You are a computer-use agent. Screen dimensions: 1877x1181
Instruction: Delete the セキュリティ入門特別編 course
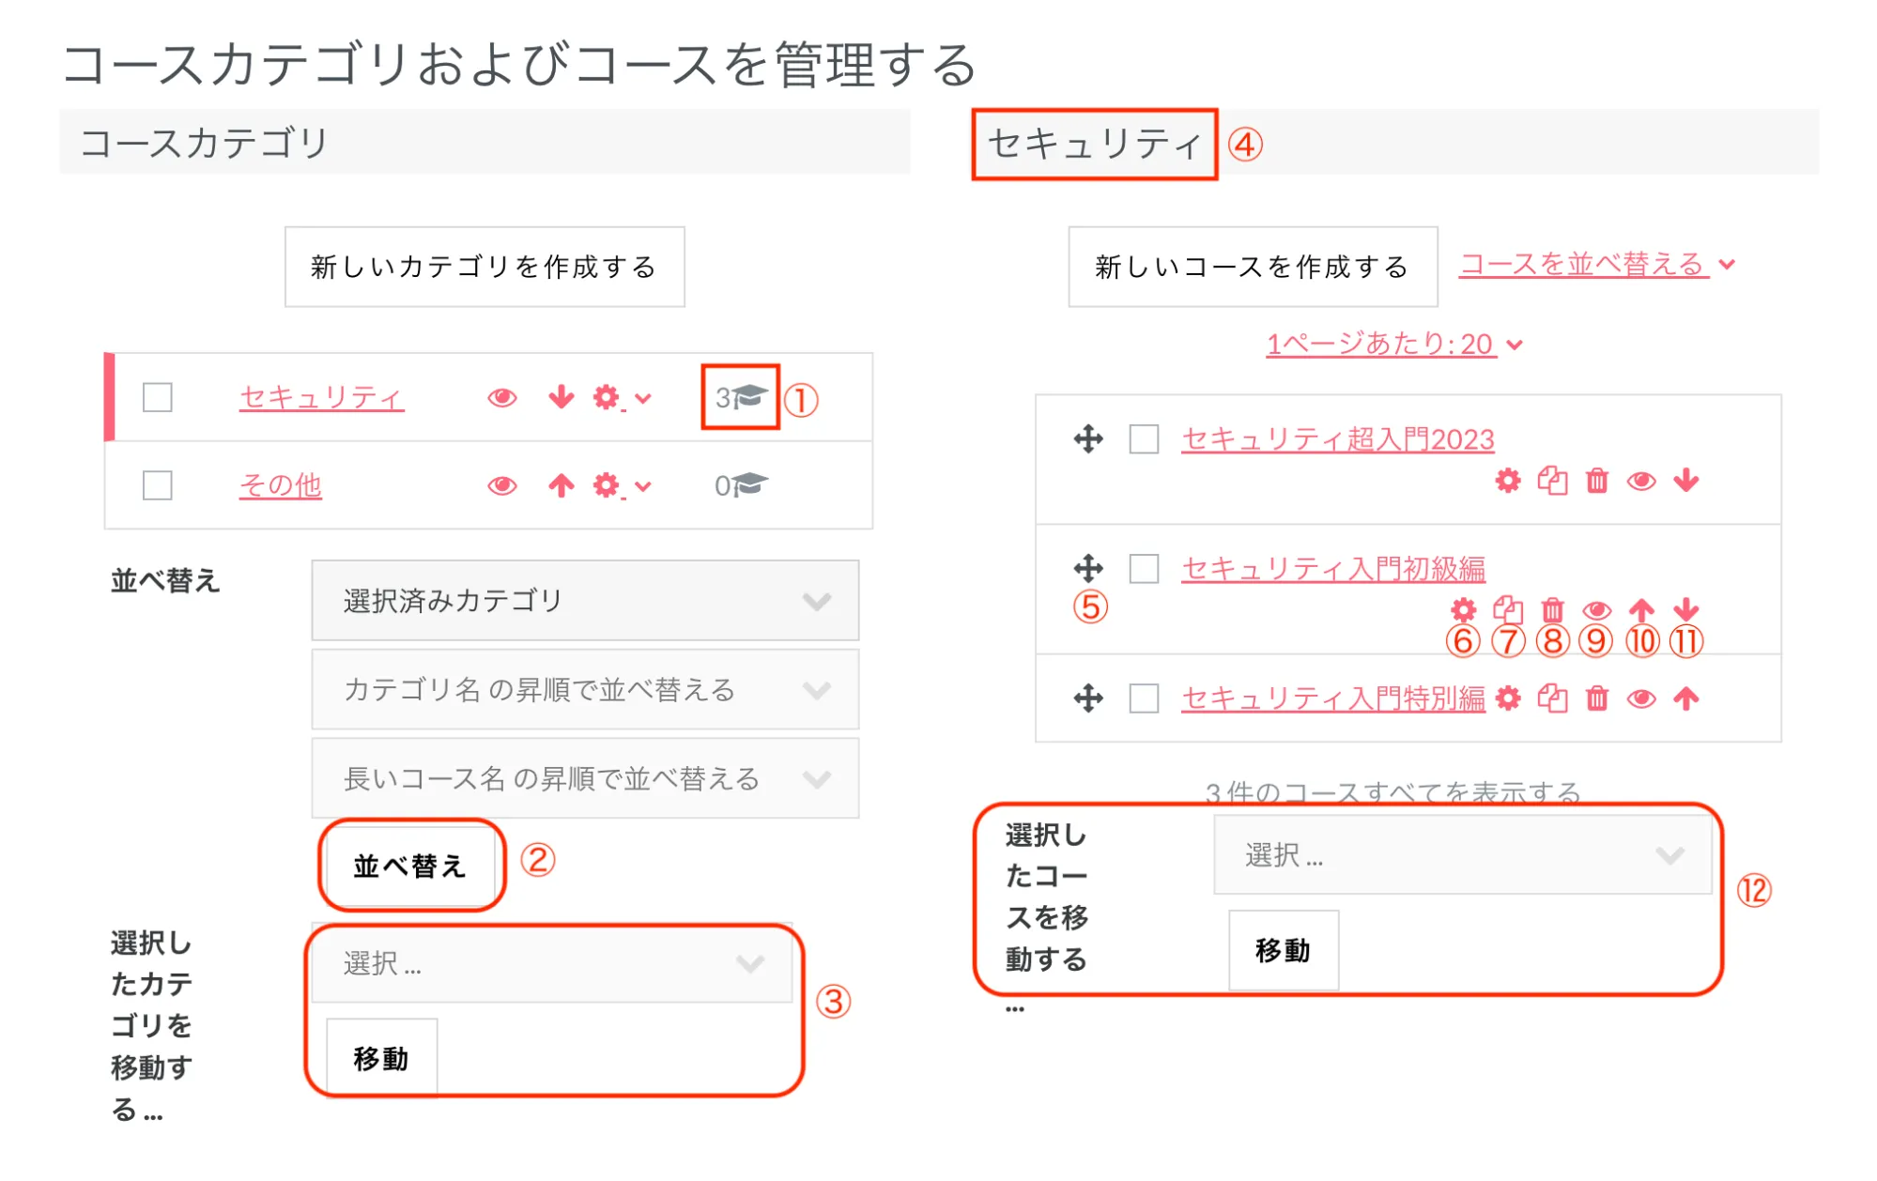coord(1596,698)
